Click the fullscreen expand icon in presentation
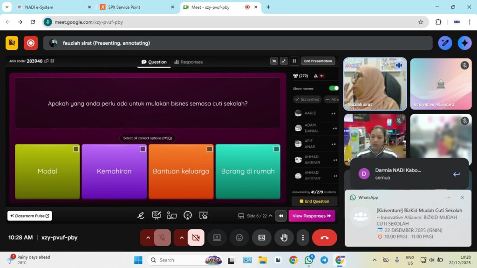 (284, 61)
